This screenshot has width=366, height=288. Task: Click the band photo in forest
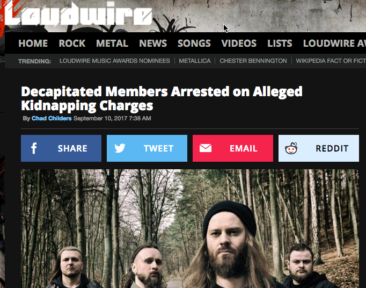[190, 228]
